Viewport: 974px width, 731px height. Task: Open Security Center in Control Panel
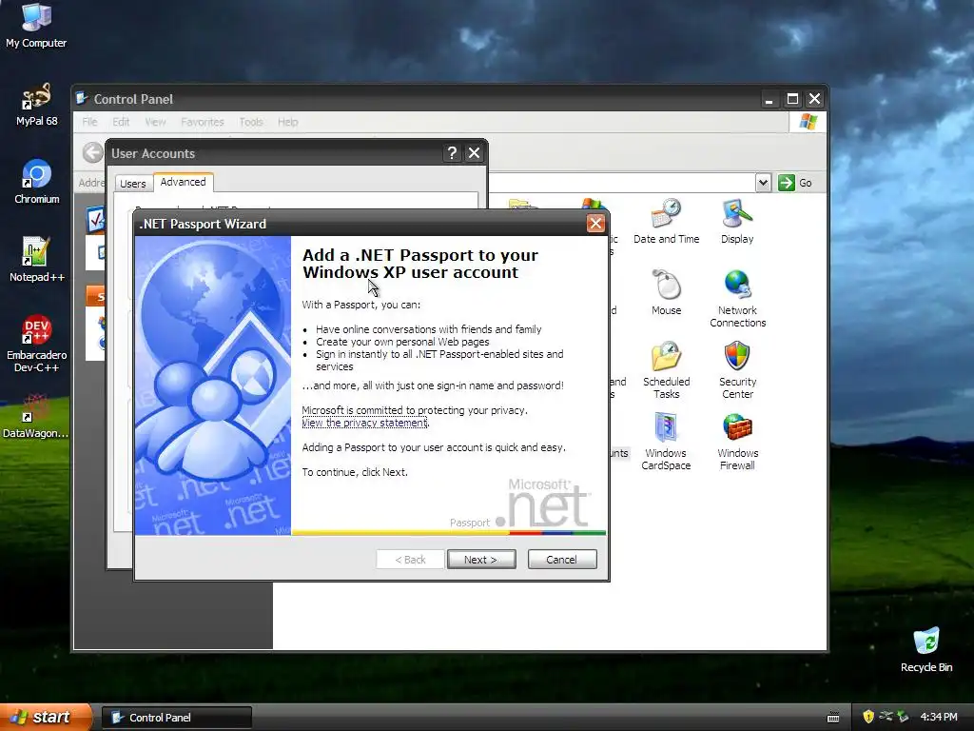point(737,370)
